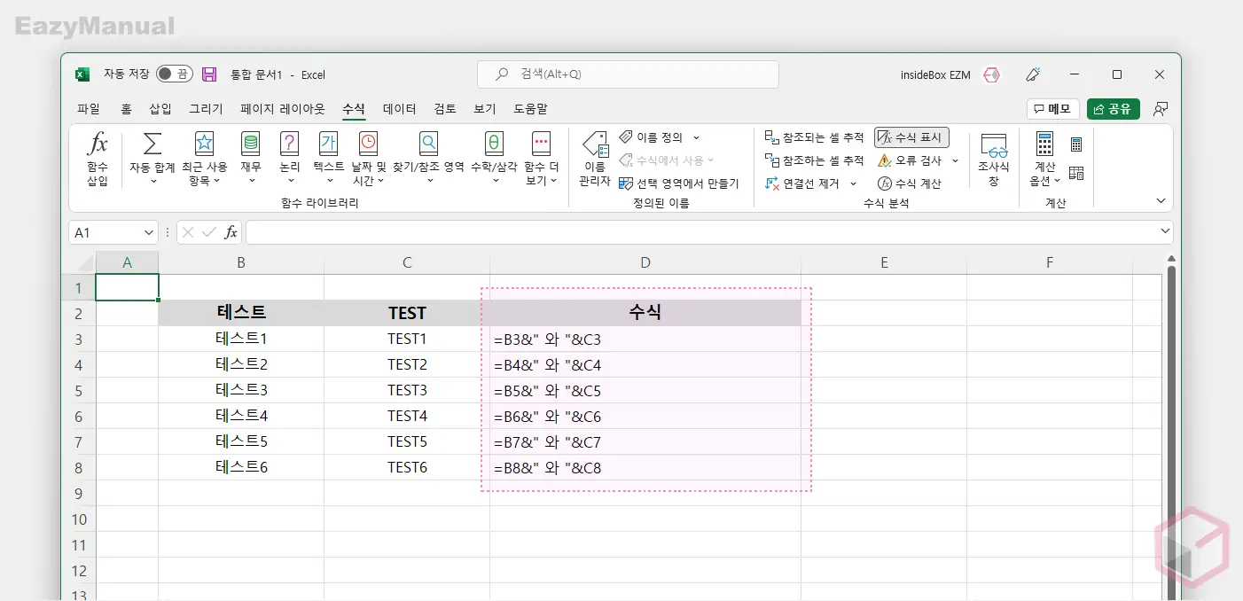
Task: Switch to the Insert (삽입) tab
Action: point(160,109)
